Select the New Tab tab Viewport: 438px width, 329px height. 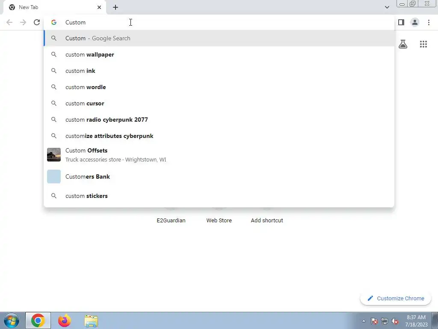[x=55, y=7]
